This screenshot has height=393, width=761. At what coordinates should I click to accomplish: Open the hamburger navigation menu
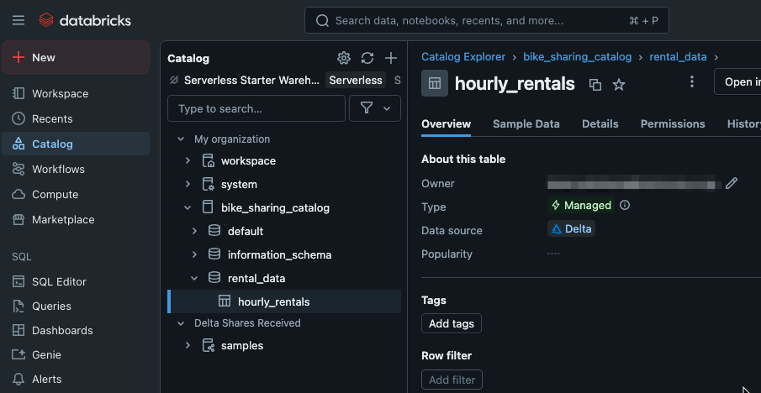coord(18,20)
